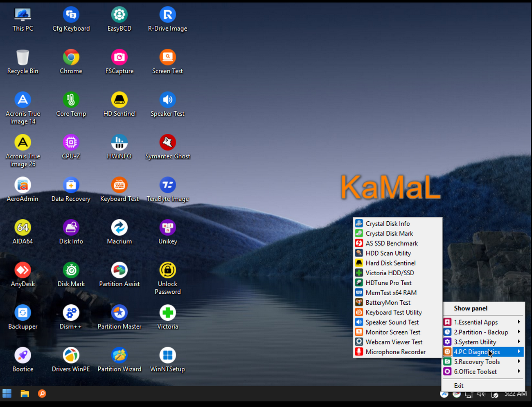Launch MemTest x64 RAM from submenu
This screenshot has width=532, height=407.
[x=398, y=292]
